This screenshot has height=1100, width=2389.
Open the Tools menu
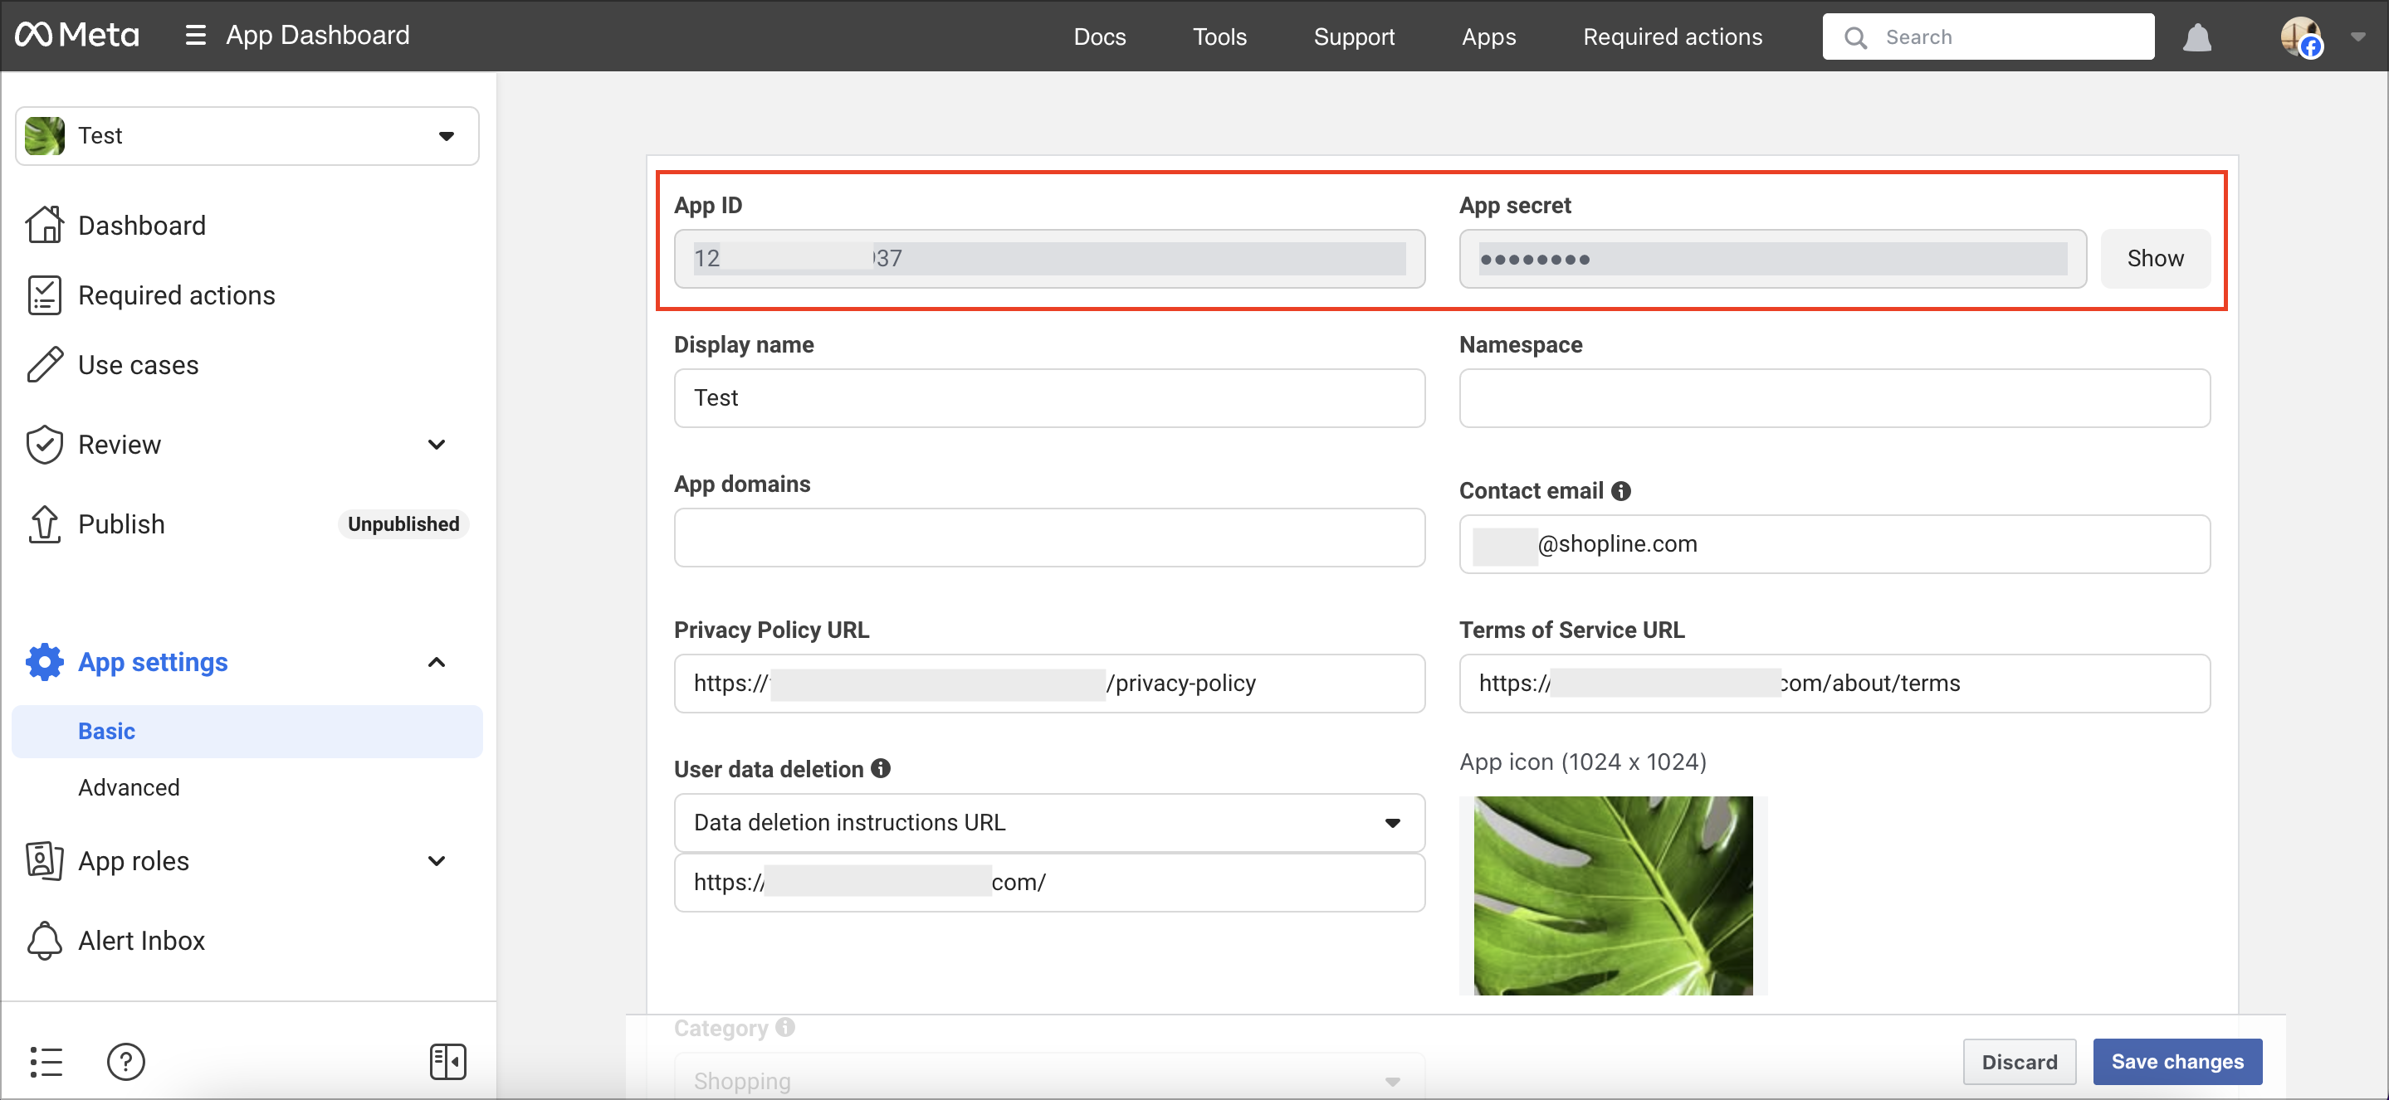coord(1219,37)
